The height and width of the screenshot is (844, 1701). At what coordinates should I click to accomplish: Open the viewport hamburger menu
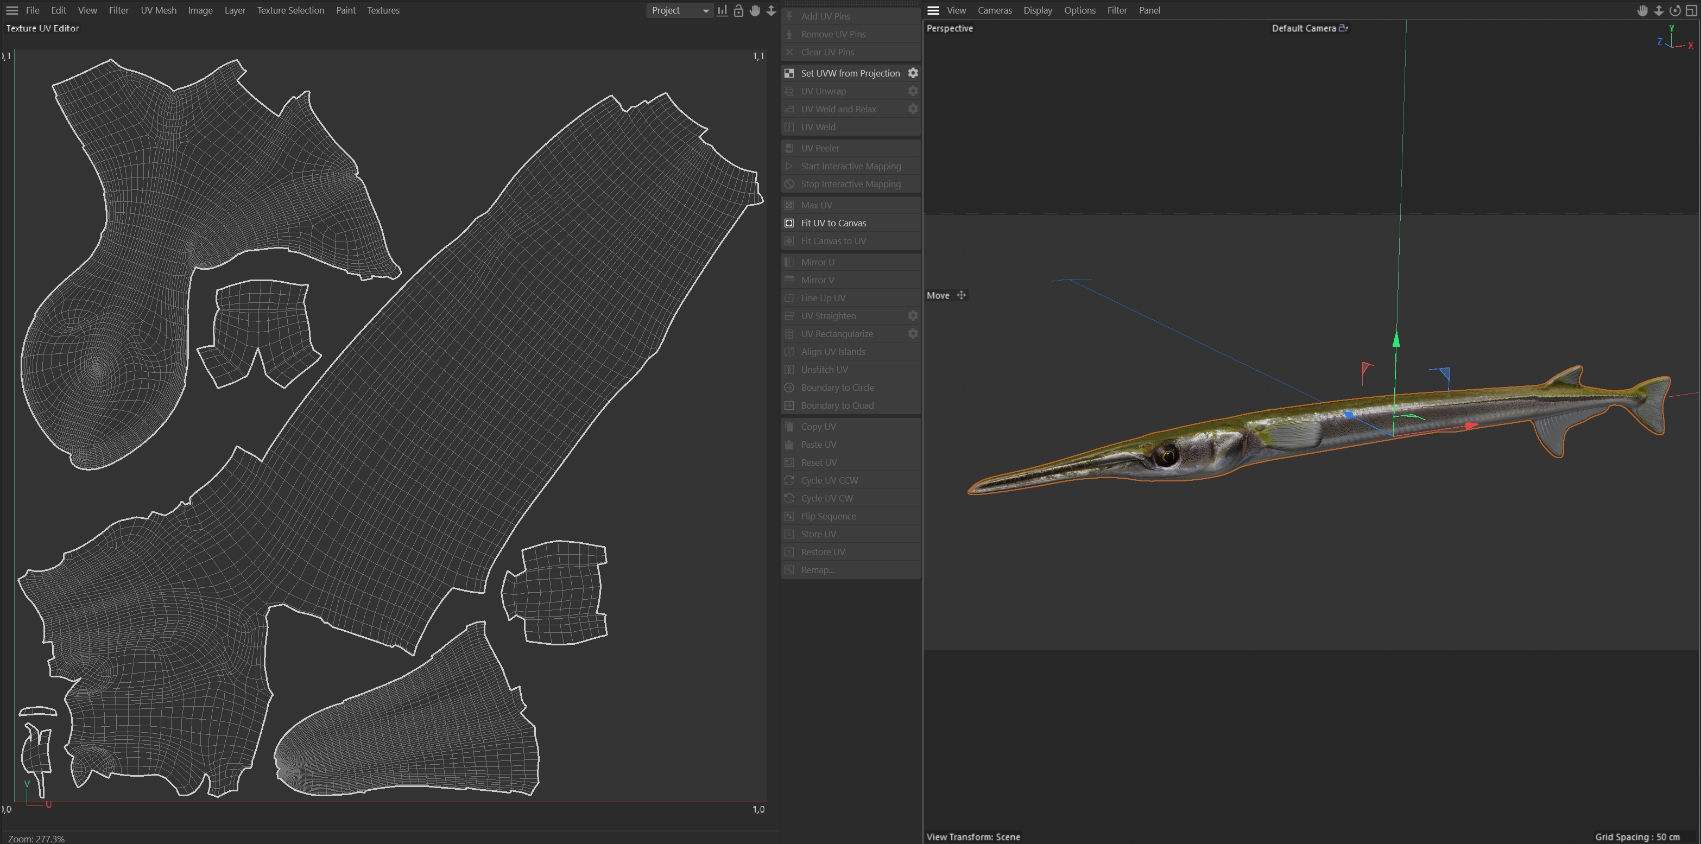point(933,10)
